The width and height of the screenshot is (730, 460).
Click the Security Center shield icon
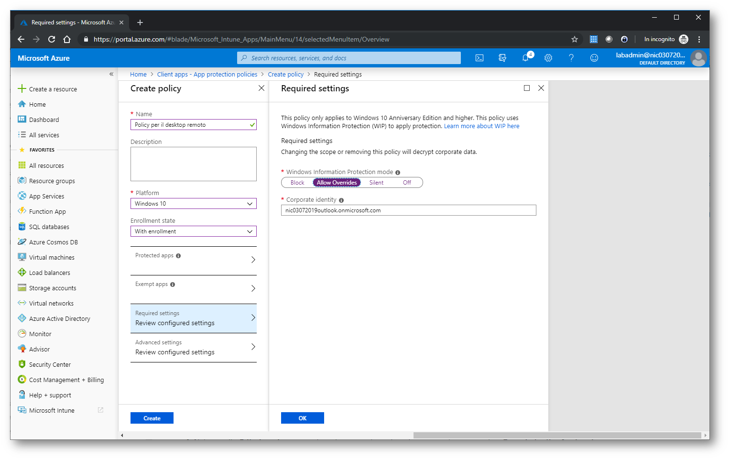coord(22,364)
